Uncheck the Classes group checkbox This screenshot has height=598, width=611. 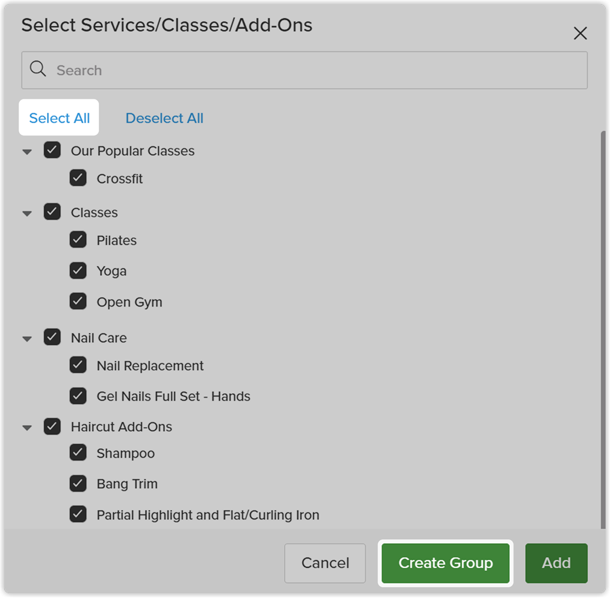click(52, 211)
